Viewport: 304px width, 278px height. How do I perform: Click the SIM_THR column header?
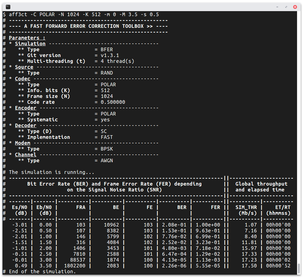[246, 207]
